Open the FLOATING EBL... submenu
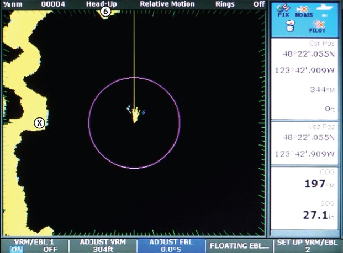 (239, 245)
